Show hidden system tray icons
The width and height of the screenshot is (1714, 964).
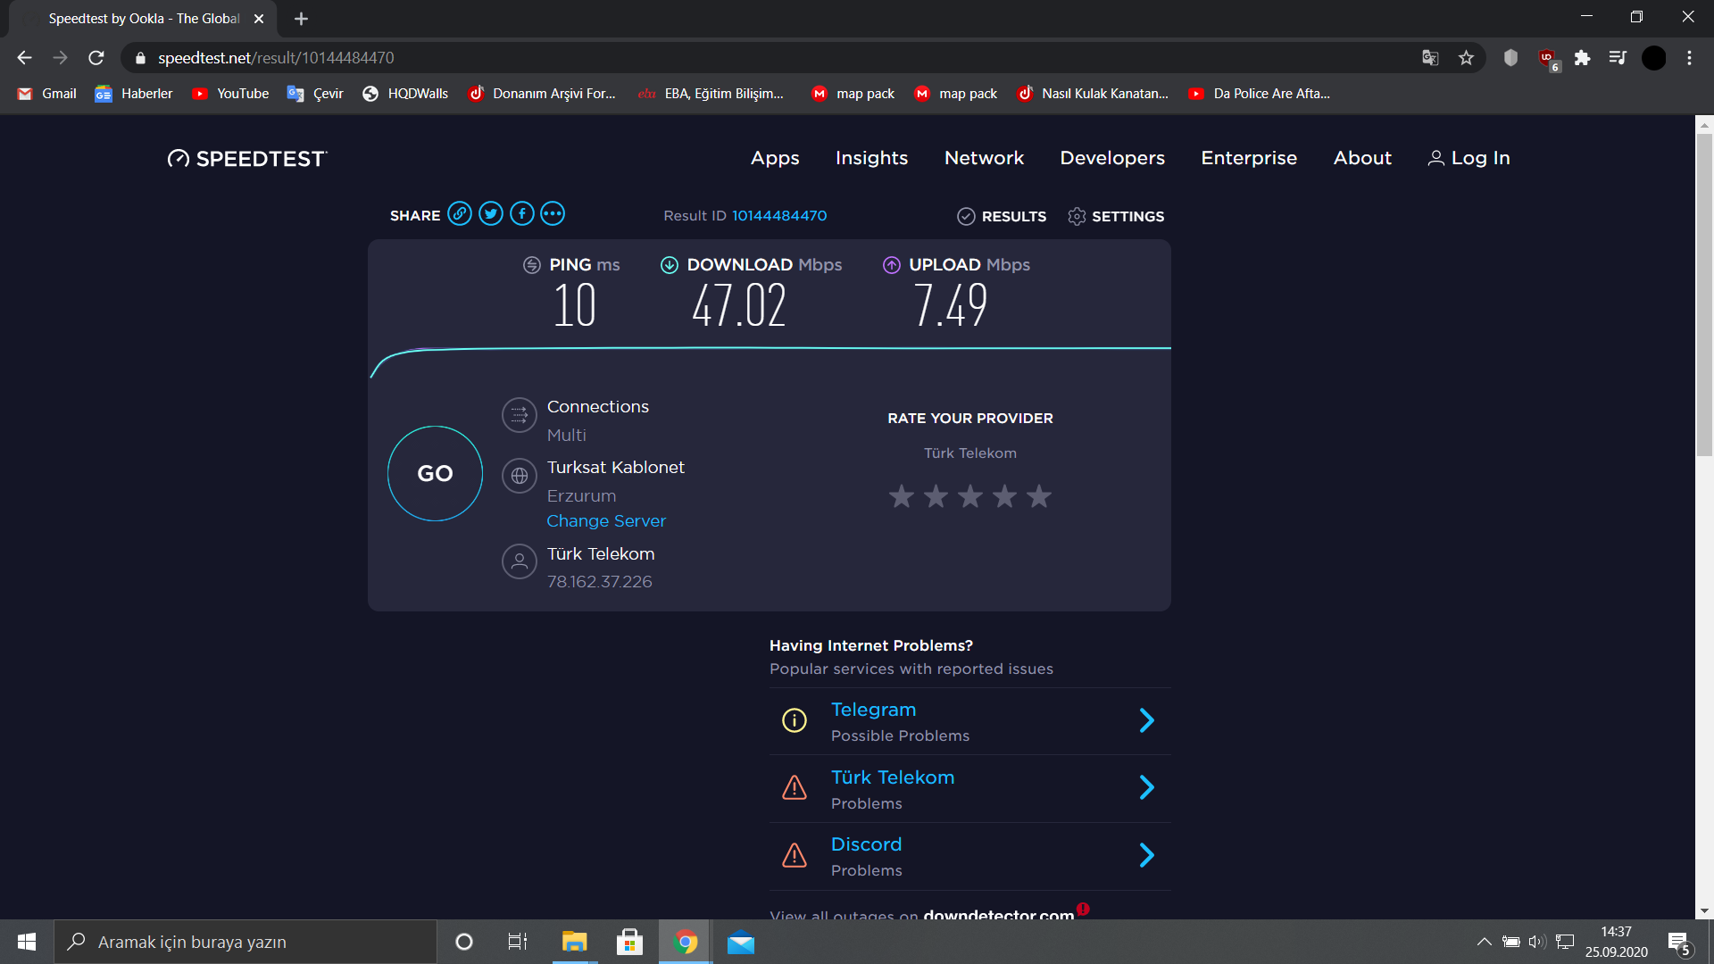click(1484, 942)
